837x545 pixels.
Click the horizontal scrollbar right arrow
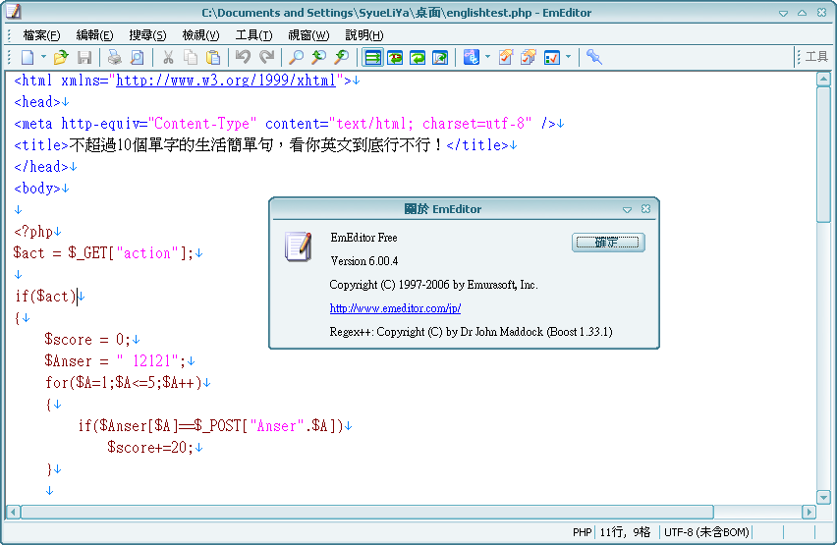809,512
